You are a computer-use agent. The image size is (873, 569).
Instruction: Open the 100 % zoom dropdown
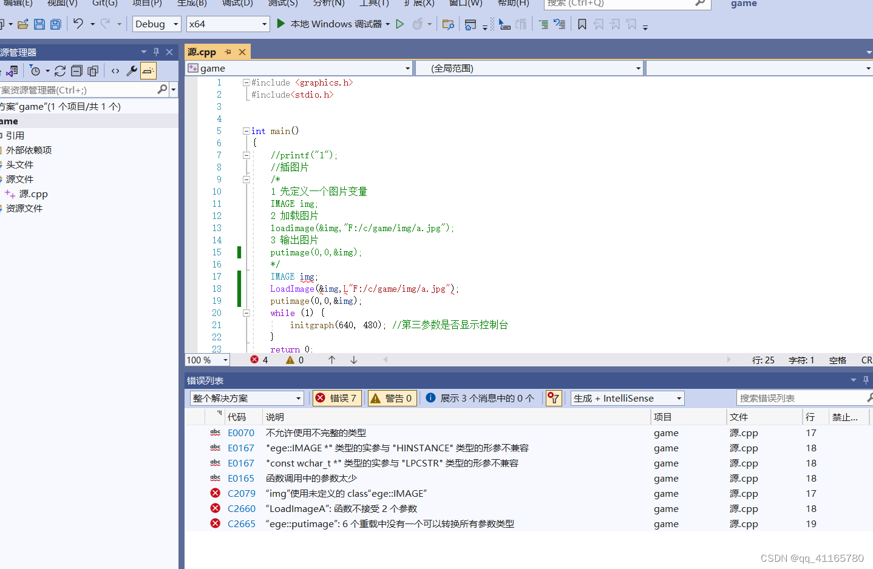(208, 360)
